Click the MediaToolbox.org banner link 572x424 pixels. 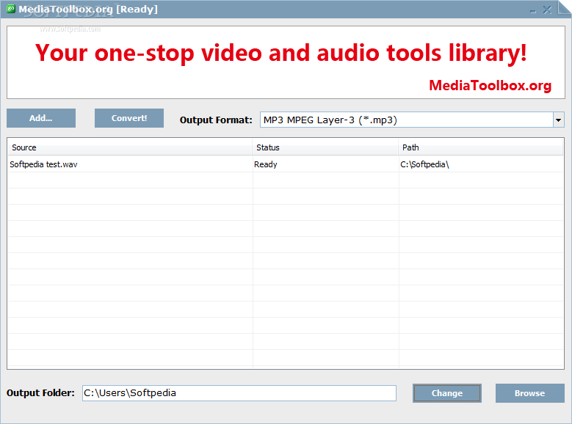click(490, 85)
